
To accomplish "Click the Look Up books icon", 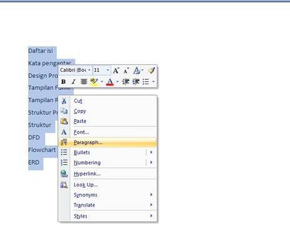I will [64, 185].
